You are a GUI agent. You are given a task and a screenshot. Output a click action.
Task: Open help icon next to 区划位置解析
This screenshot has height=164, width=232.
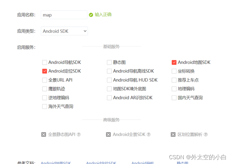point(206,134)
